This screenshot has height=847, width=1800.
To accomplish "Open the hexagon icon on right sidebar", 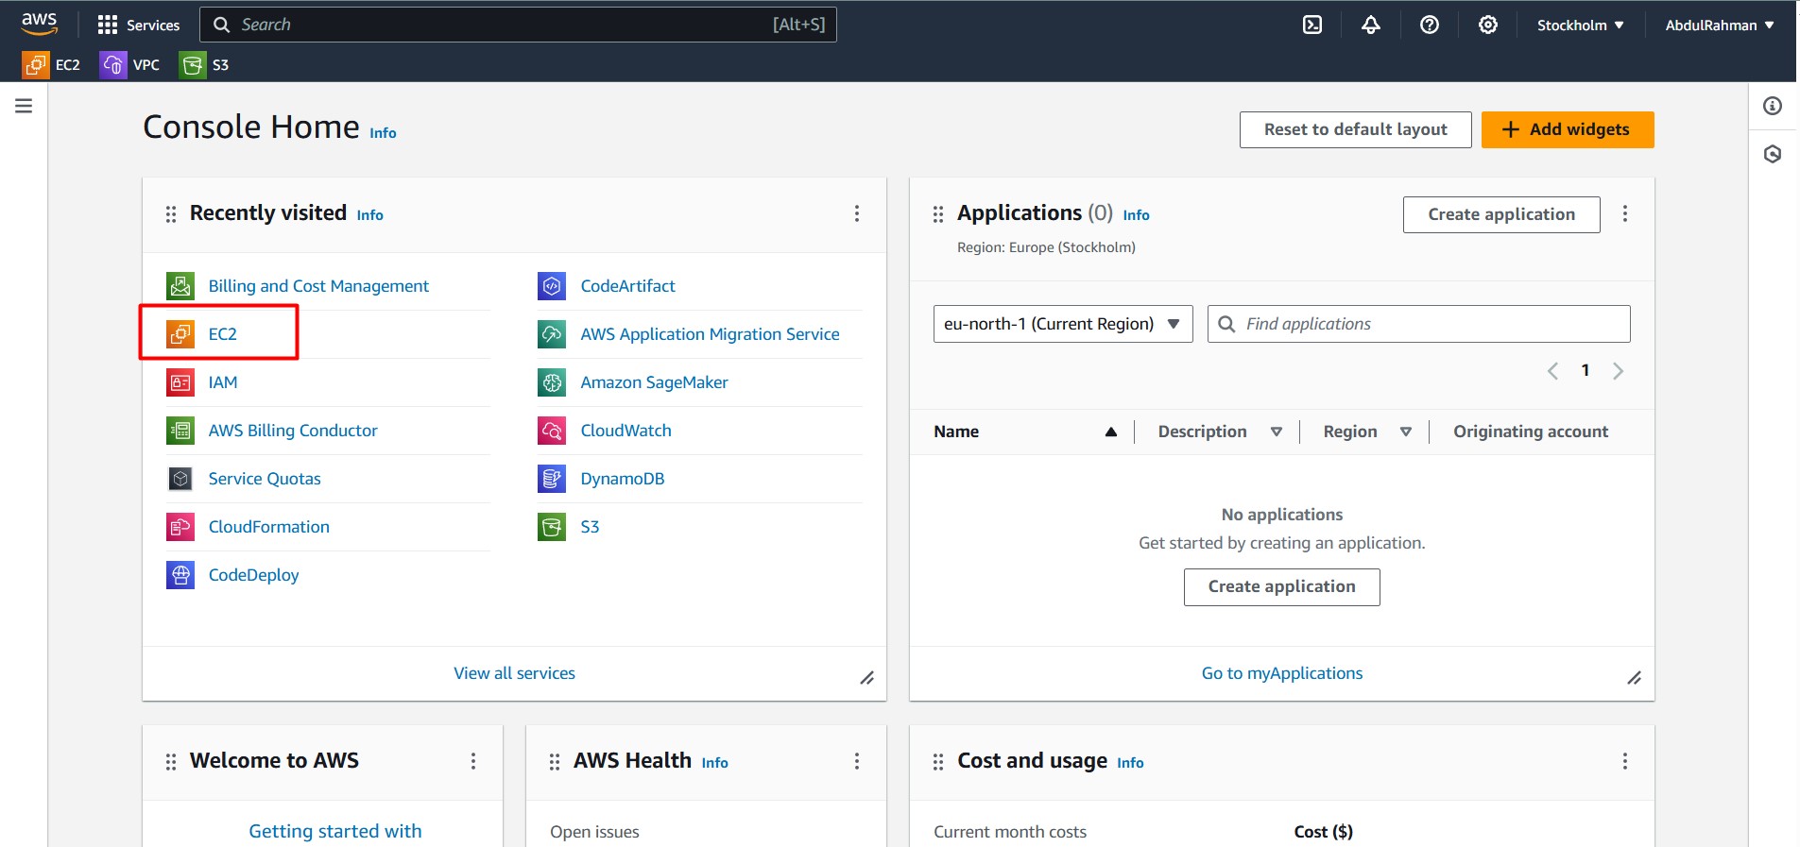I will tap(1773, 154).
